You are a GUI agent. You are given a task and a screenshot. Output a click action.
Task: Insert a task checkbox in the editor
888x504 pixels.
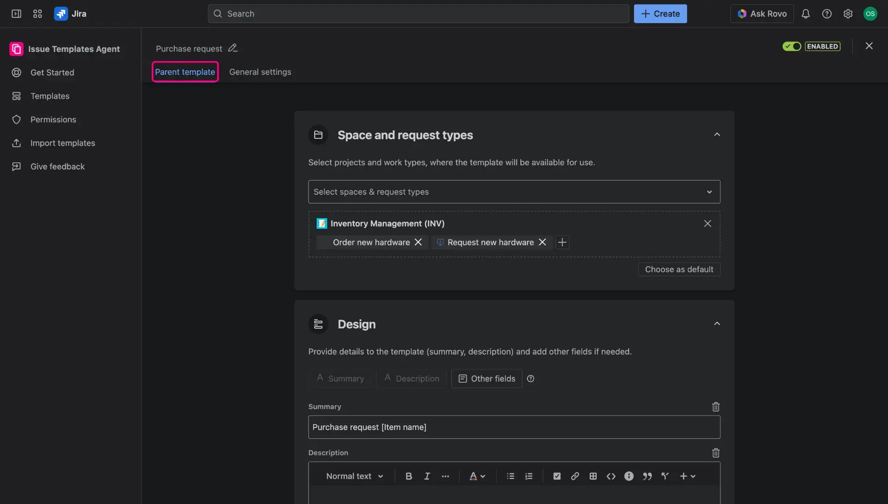556,476
